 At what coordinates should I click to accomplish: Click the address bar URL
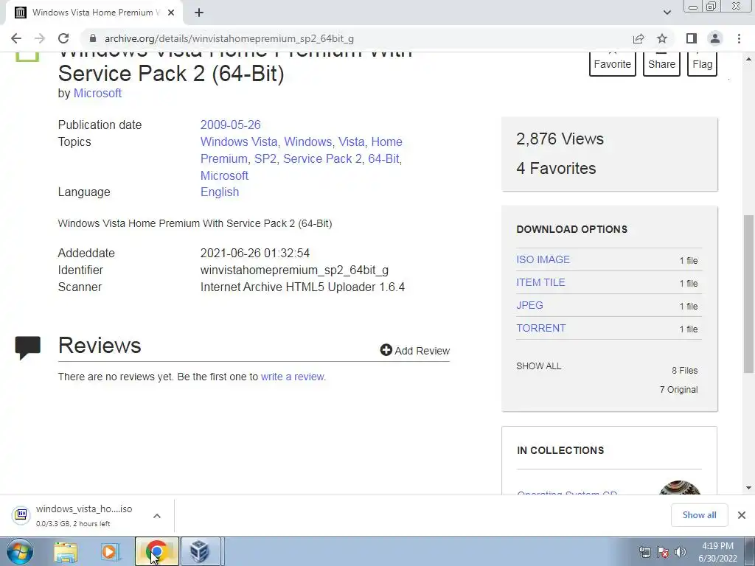(229, 38)
